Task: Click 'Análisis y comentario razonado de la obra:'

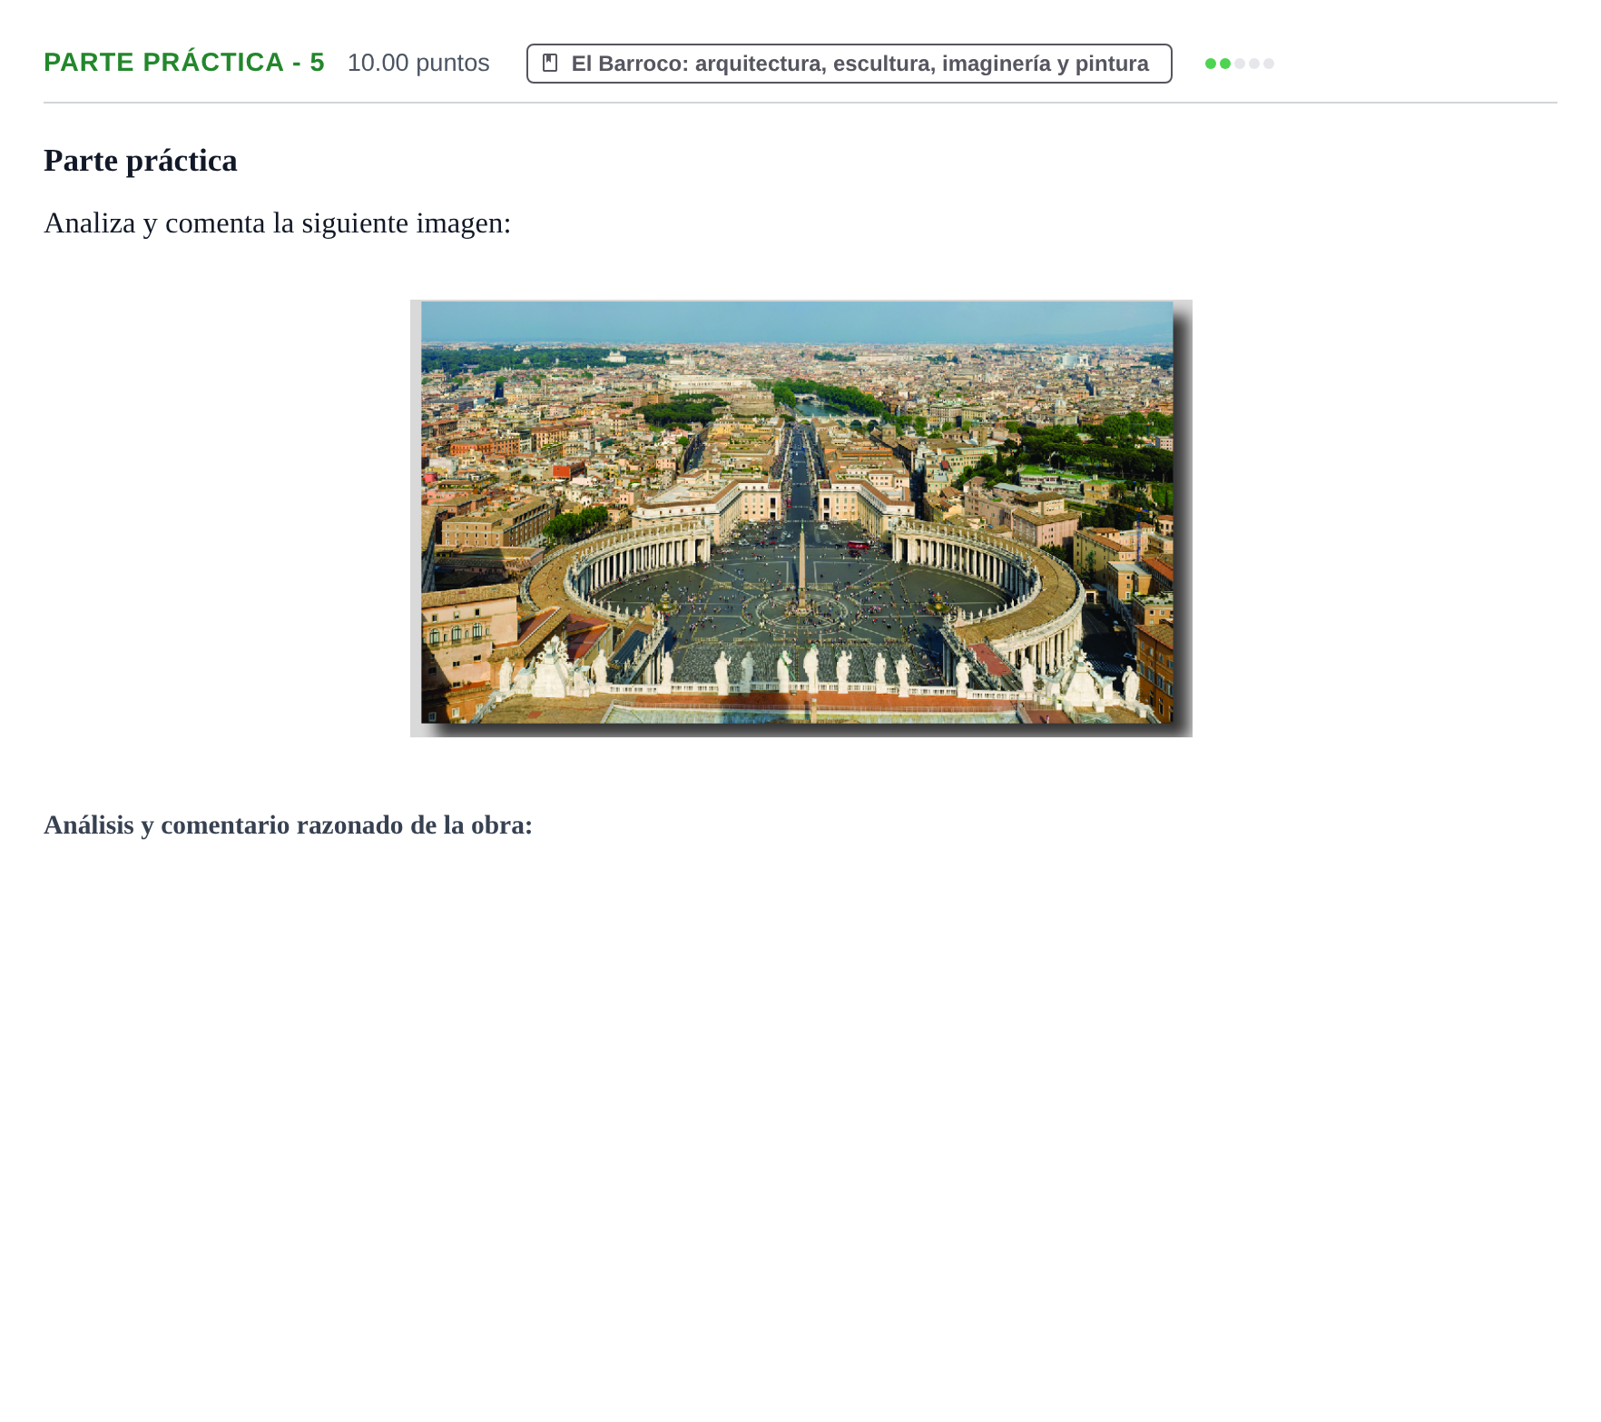Action: coord(289,825)
